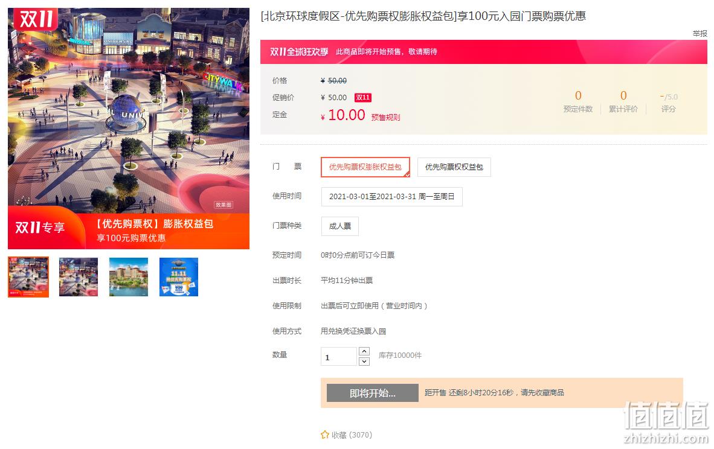
Task: Click the product title text
Action: pyautogui.click(x=423, y=16)
